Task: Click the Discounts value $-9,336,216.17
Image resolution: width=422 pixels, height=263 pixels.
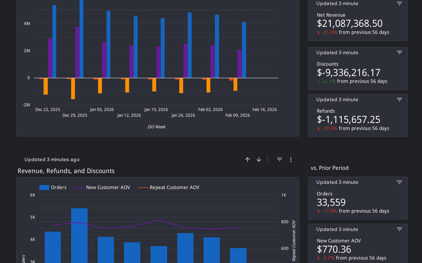Action: click(348, 73)
